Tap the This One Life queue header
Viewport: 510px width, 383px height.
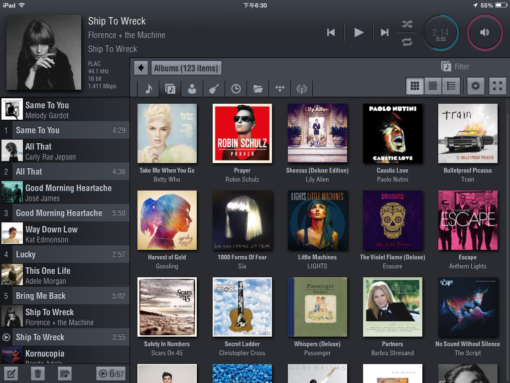(x=65, y=275)
